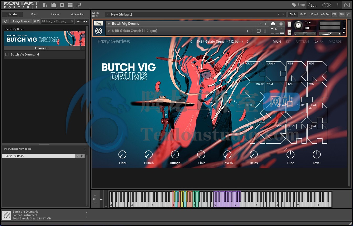Screen dimensions: 353x226
Task: Go to the previous kit preset arrow
Action: [x=191, y=42]
